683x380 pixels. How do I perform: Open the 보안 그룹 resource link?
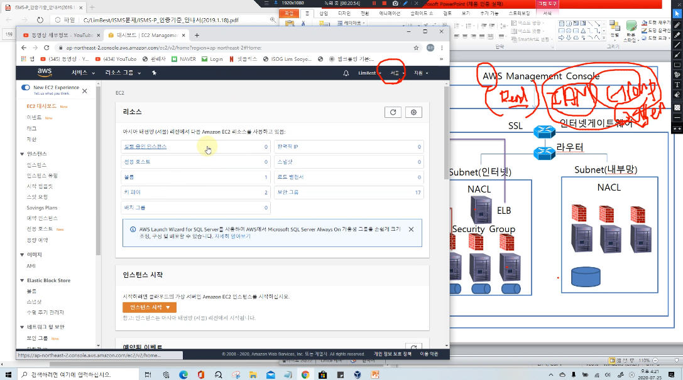tap(288, 192)
